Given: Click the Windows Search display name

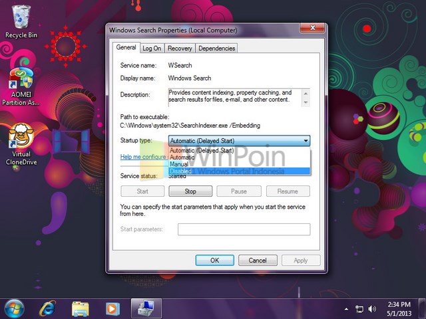Looking at the screenshot, I should 190,78.
